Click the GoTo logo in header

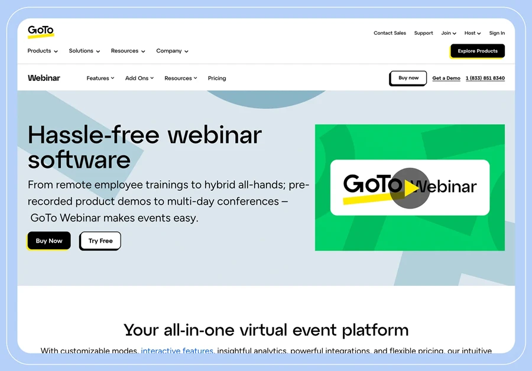(x=40, y=31)
